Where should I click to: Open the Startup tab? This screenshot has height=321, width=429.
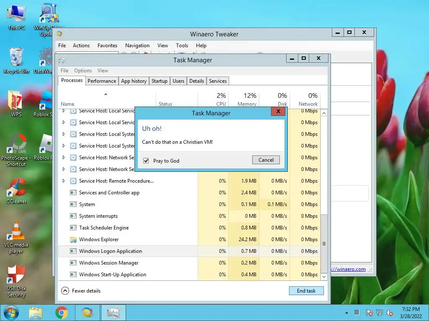pos(160,81)
